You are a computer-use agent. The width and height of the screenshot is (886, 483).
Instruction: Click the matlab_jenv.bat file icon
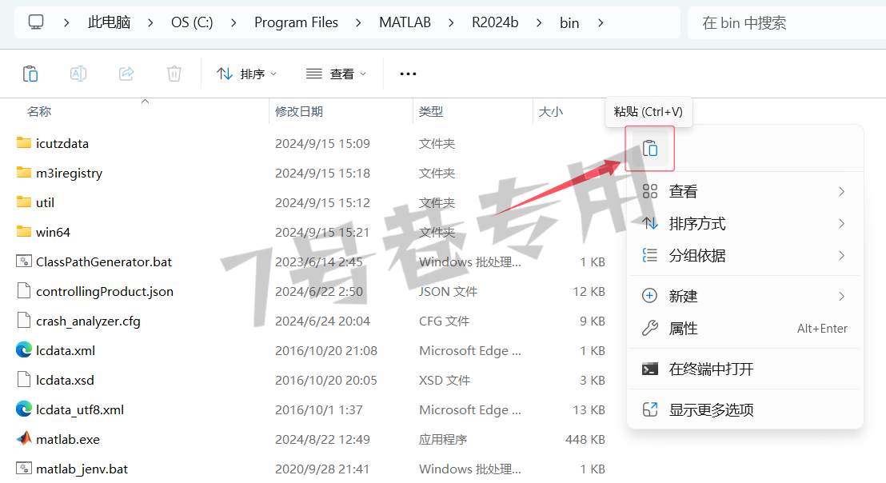24,469
